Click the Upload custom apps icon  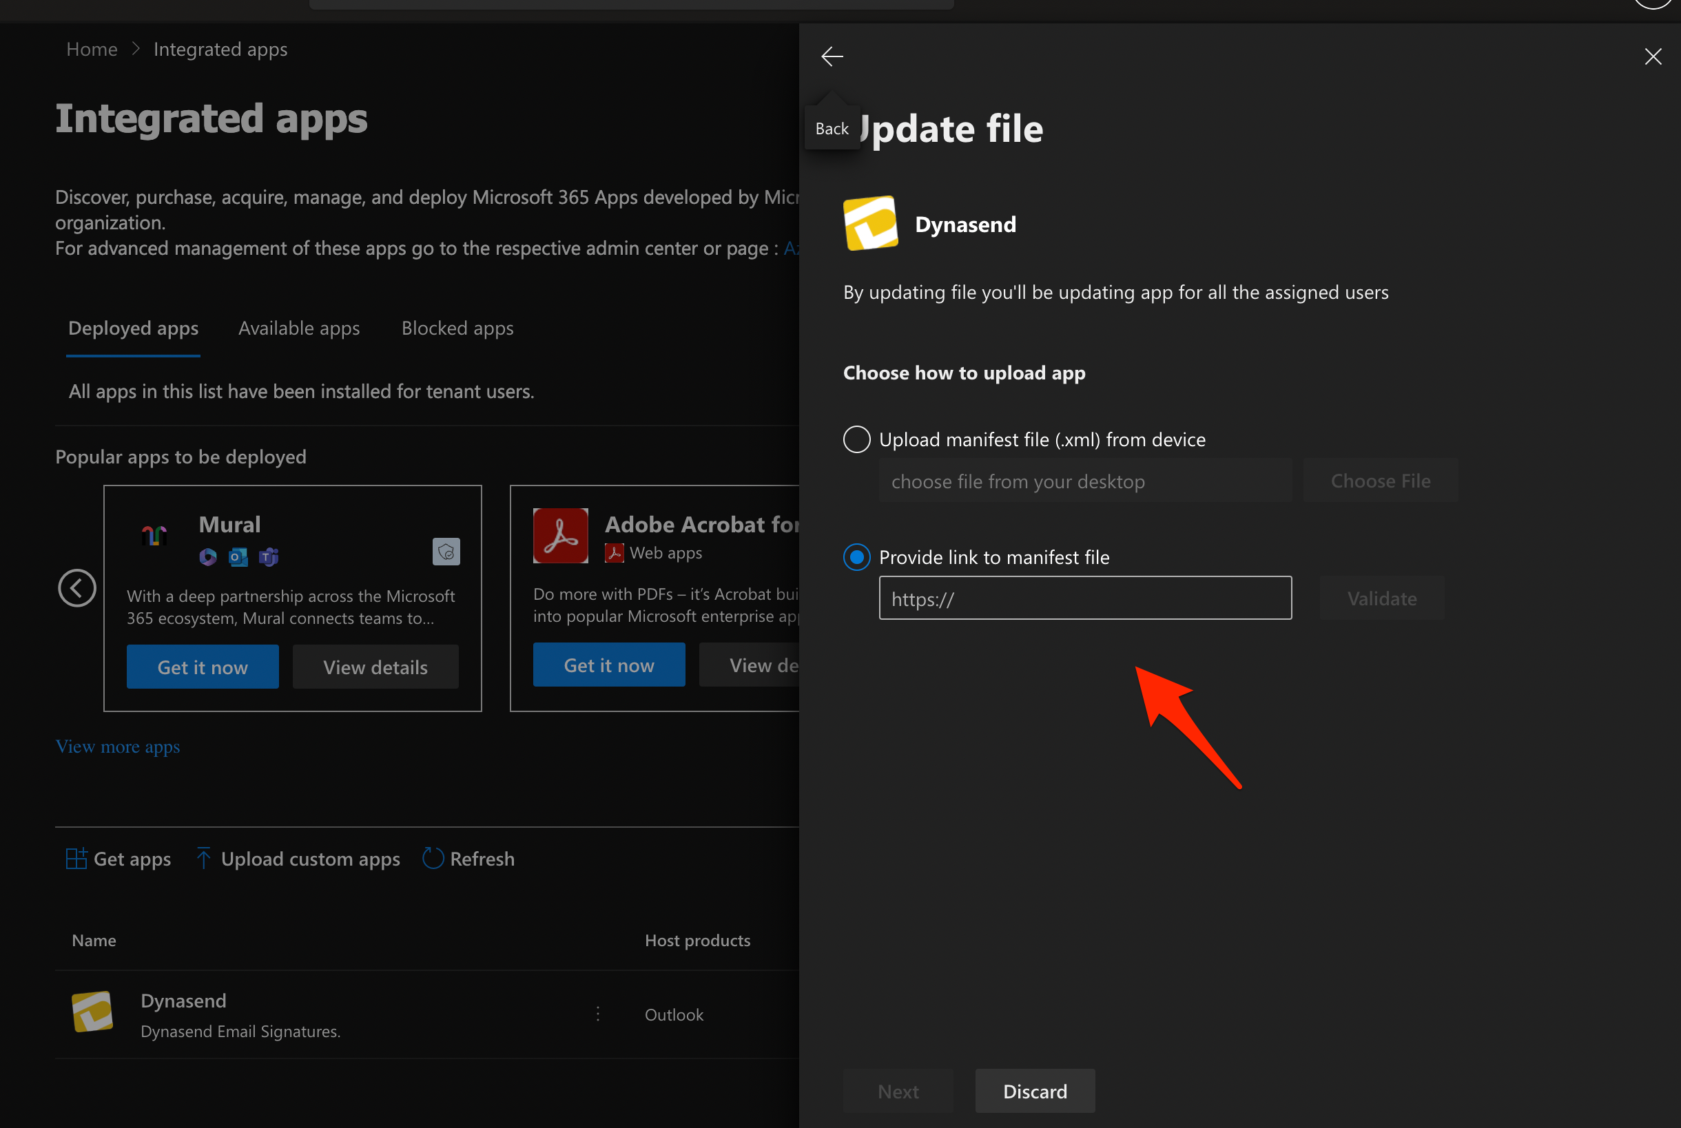(x=204, y=858)
